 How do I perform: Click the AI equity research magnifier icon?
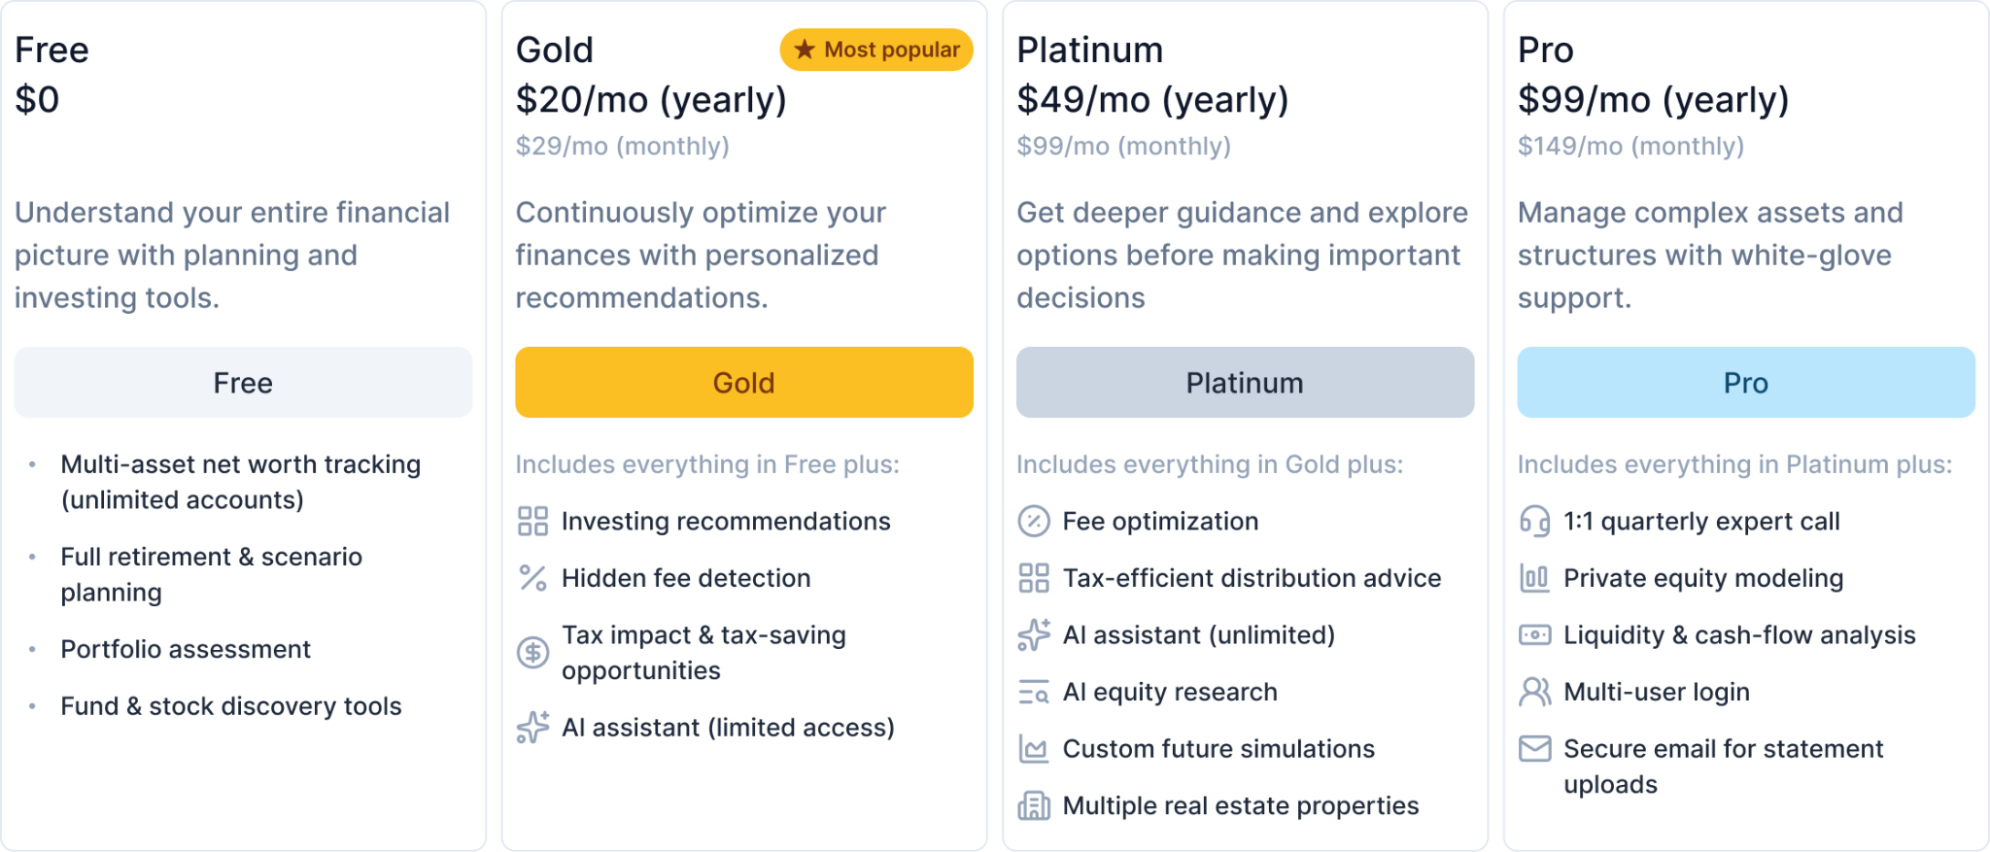(1034, 692)
